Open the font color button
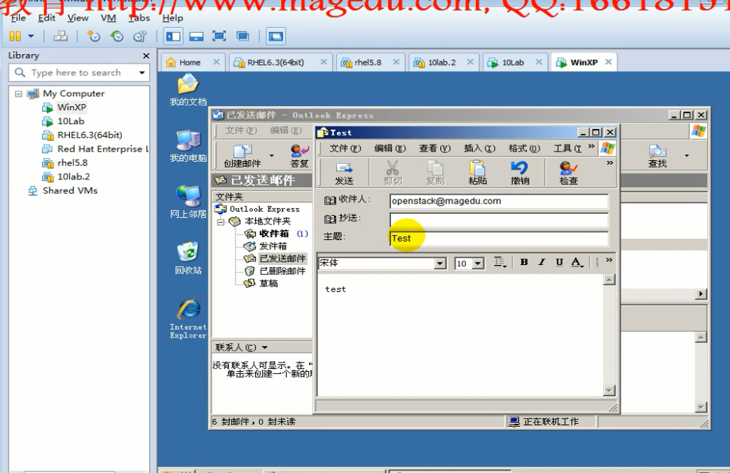 (577, 262)
